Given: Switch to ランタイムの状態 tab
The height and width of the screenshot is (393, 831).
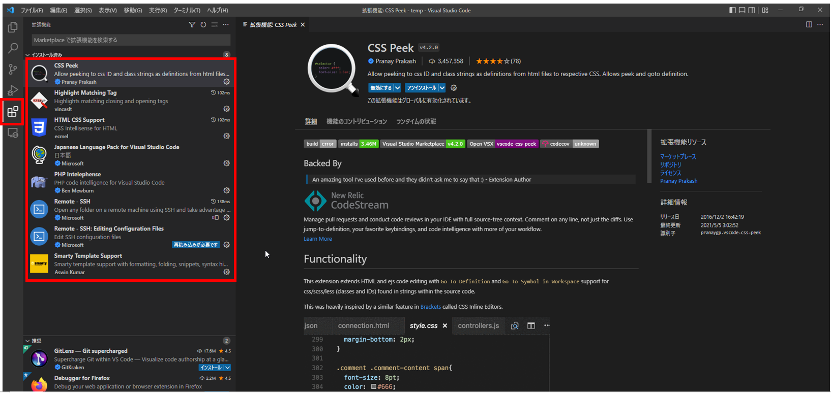Looking at the screenshot, I should pyautogui.click(x=416, y=121).
